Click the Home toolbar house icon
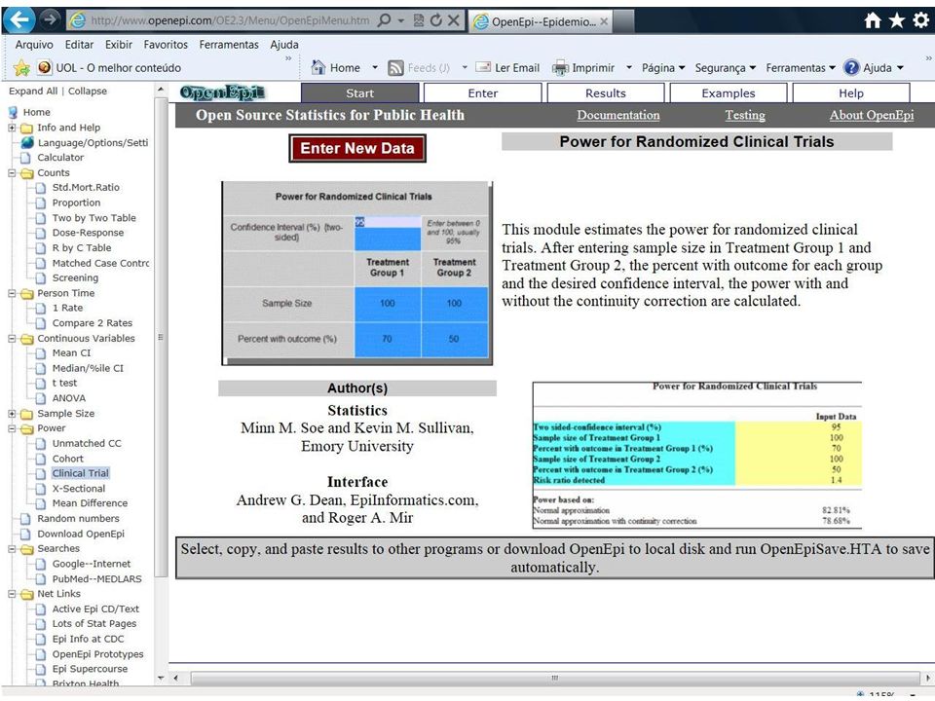Screen dimensions: 935x701 (318, 67)
